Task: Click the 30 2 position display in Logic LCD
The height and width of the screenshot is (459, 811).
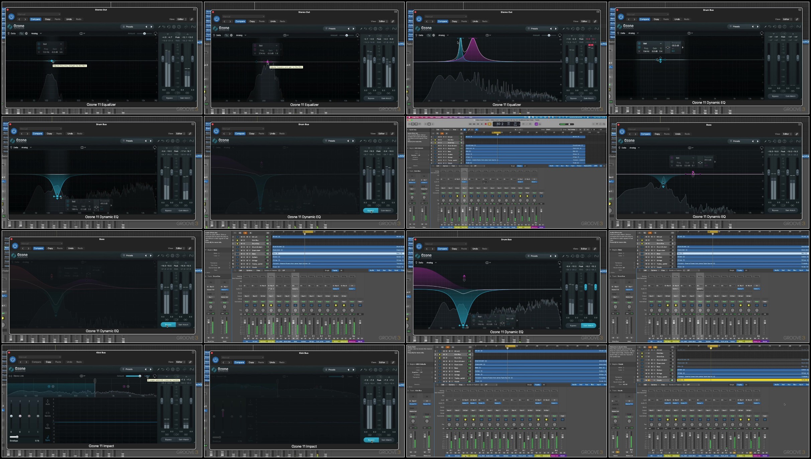Action: pos(500,124)
